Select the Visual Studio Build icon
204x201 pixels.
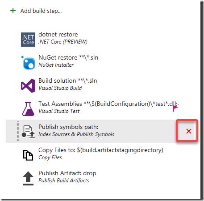point(28,86)
